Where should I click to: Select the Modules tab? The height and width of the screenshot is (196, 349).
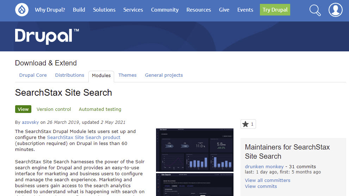101,76
